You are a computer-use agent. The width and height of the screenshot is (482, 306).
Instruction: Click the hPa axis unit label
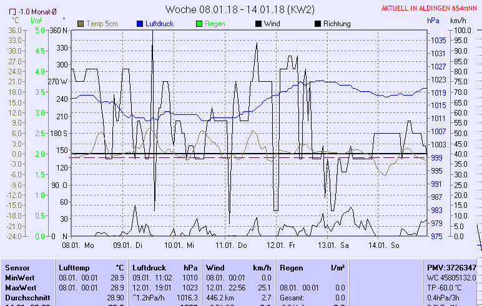point(433,21)
